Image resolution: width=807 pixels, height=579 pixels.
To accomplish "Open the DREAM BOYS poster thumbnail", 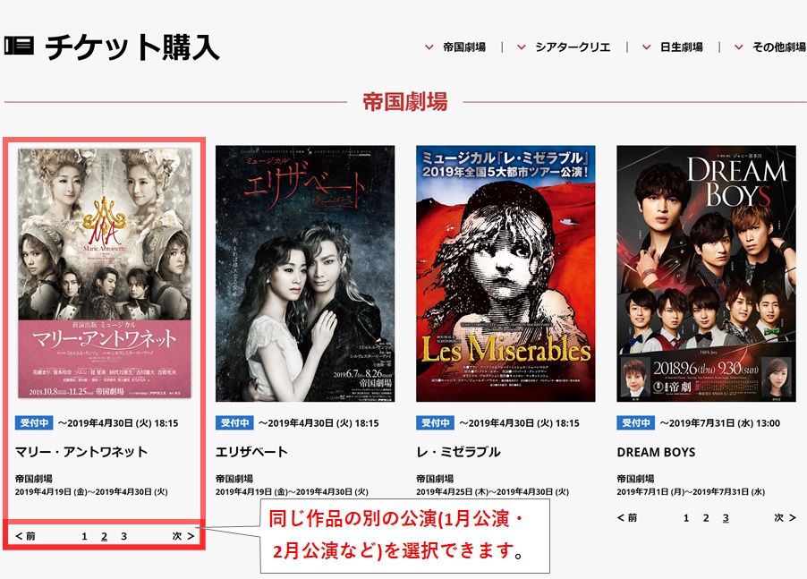I will (706, 273).
